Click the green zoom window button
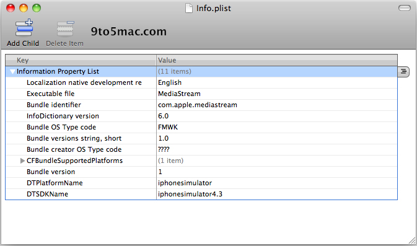 (37, 8)
